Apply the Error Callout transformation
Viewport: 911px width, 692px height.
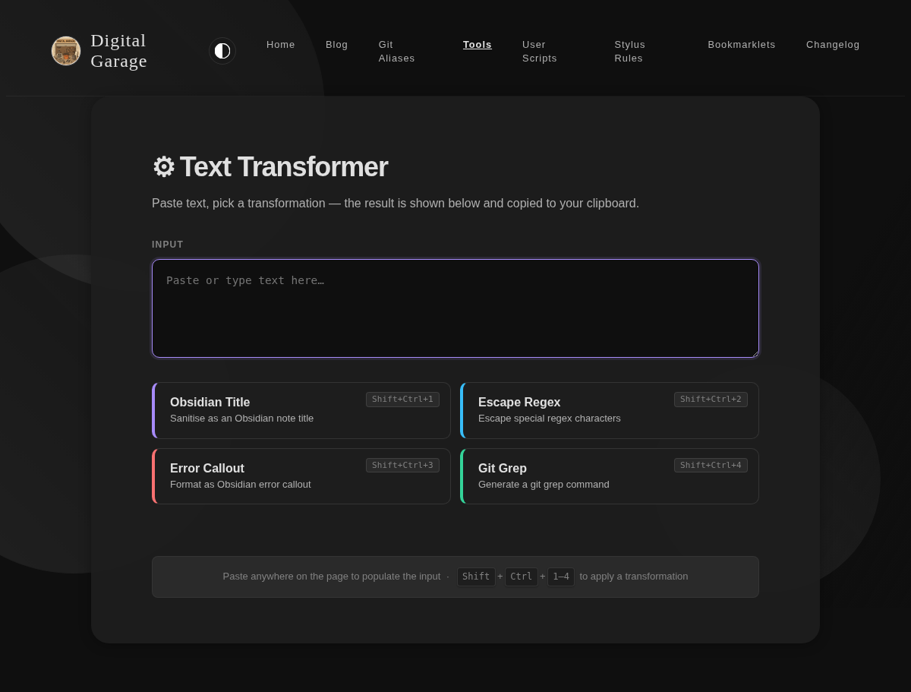point(301,476)
